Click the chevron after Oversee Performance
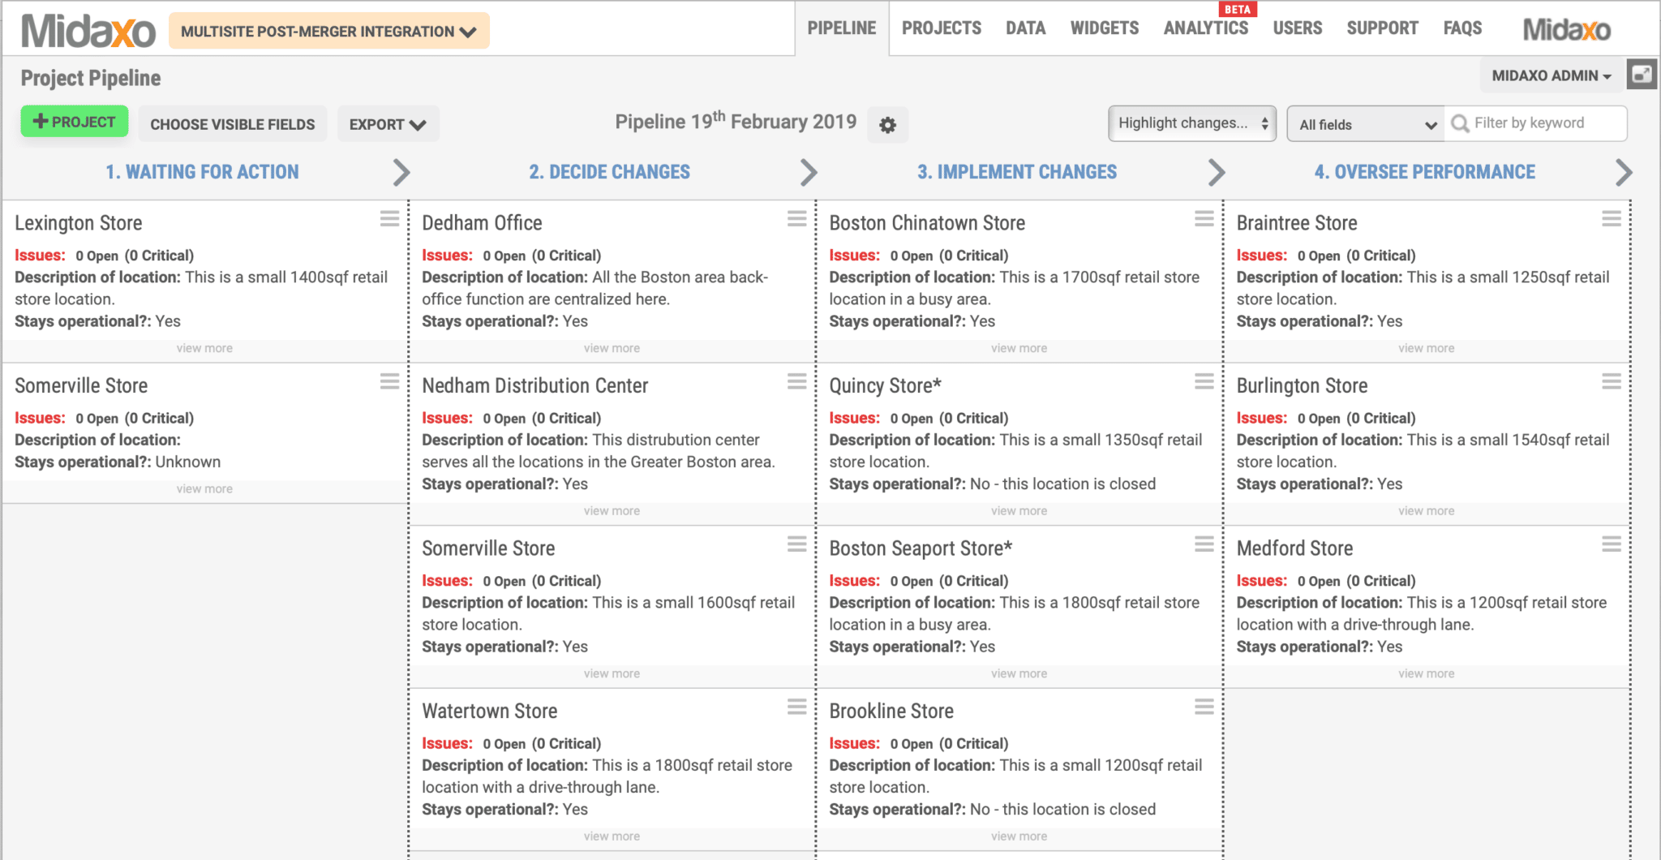This screenshot has width=1661, height=860. click(x=1623, y=172)
